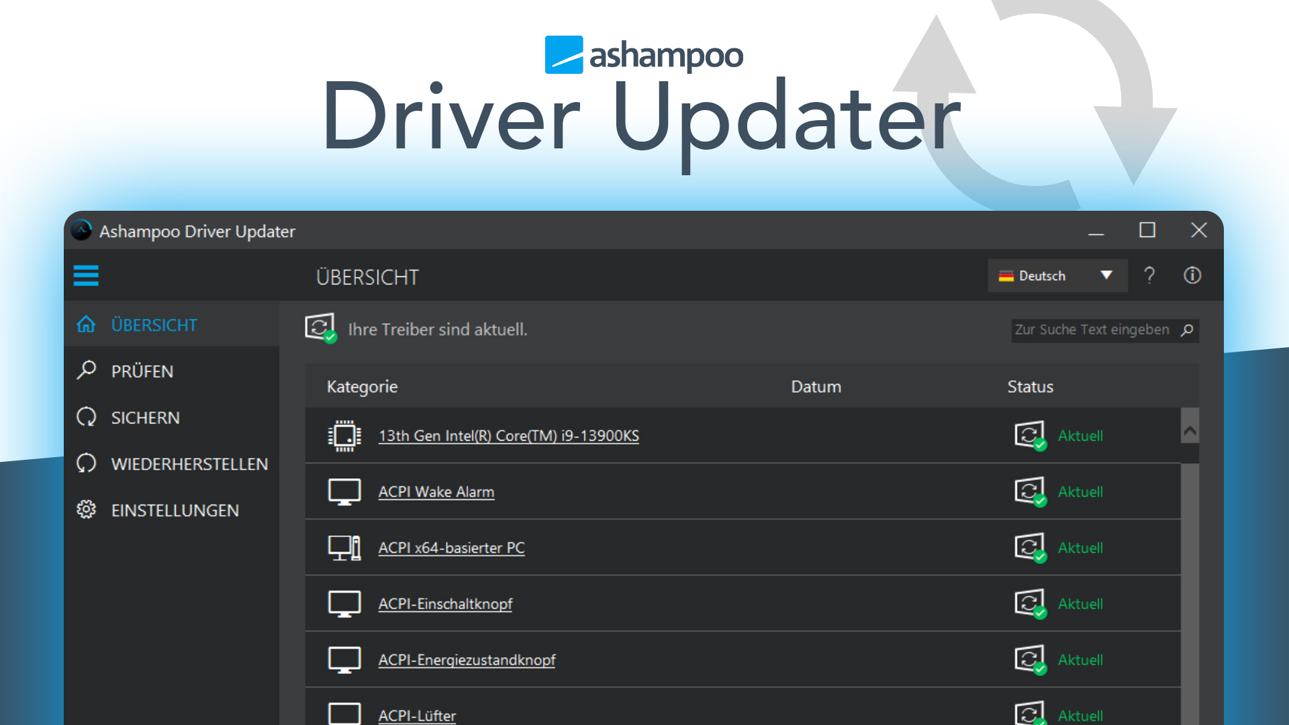Click the green status icon on the ACPI-Einschaltknopf row
Image resolution: width=1289 pixels, height=725 pixels.
1030,603
